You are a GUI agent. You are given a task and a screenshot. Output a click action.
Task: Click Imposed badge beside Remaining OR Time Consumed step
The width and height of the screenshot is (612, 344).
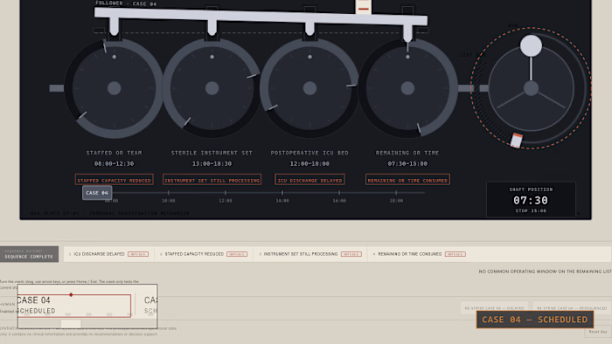[456, 254]
